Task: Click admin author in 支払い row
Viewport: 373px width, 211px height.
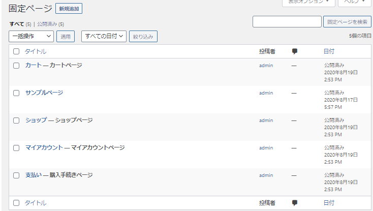Action: [266, 175]
